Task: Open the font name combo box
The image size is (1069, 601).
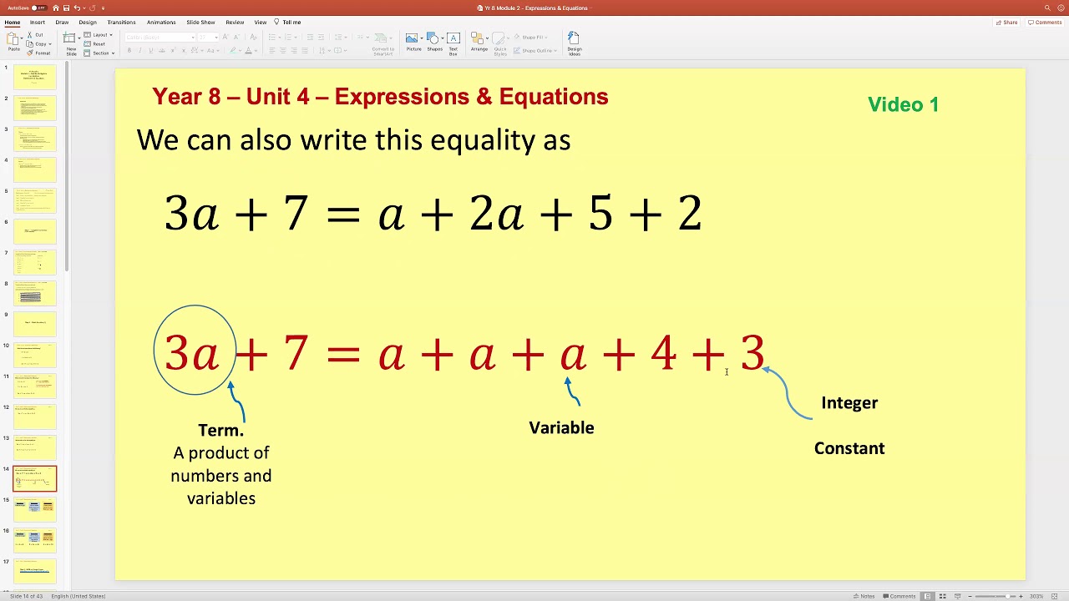Action: (x=160, y=38)
